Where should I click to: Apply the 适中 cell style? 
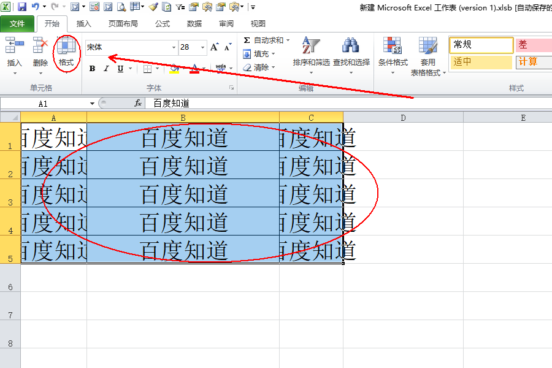click(x=481, y=62)
